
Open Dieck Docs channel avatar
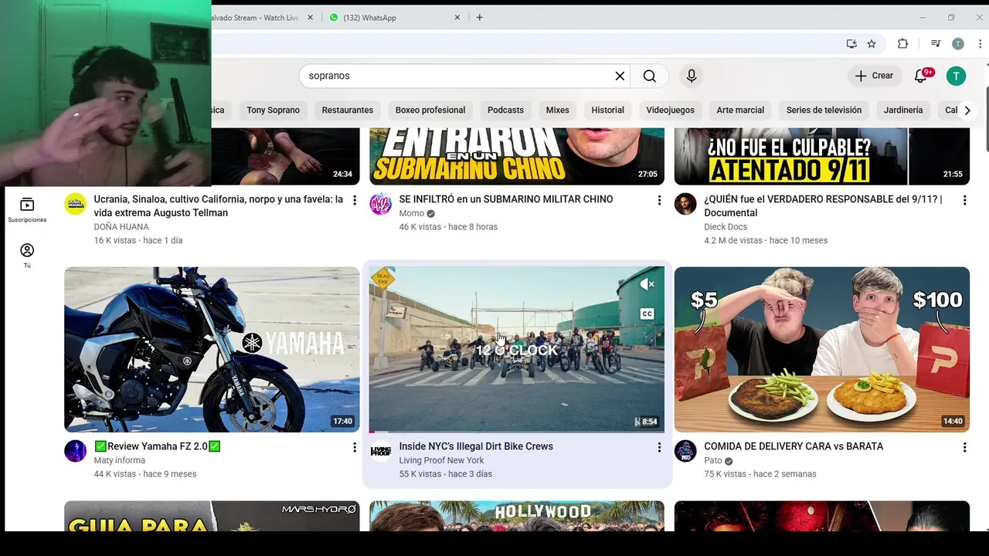pos(685,204)
